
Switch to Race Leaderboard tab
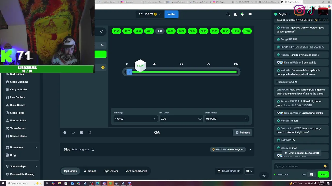pos(136,171)
